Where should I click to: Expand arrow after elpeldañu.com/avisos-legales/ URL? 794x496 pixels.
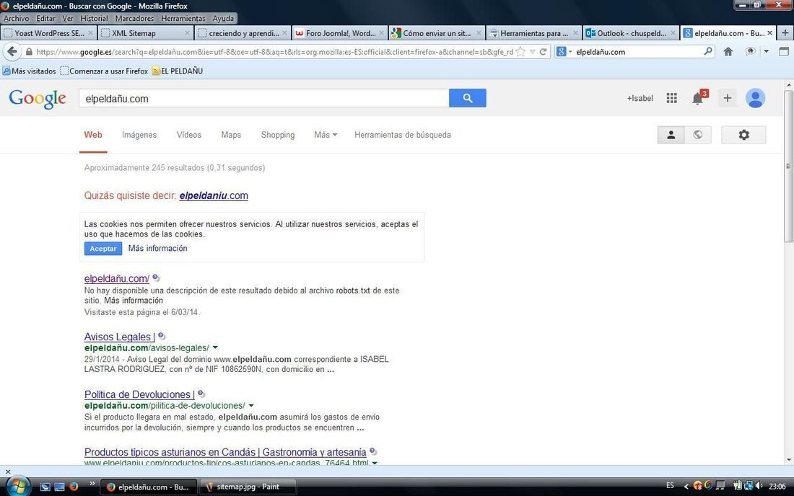[x=215, y=347]
